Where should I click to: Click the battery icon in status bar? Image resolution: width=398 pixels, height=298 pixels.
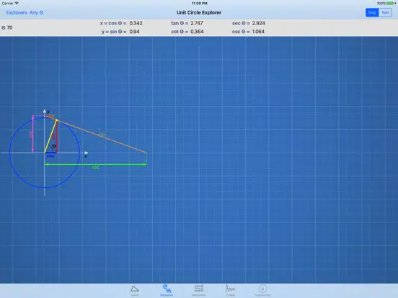pyautogui.click(x=390, y=4)
